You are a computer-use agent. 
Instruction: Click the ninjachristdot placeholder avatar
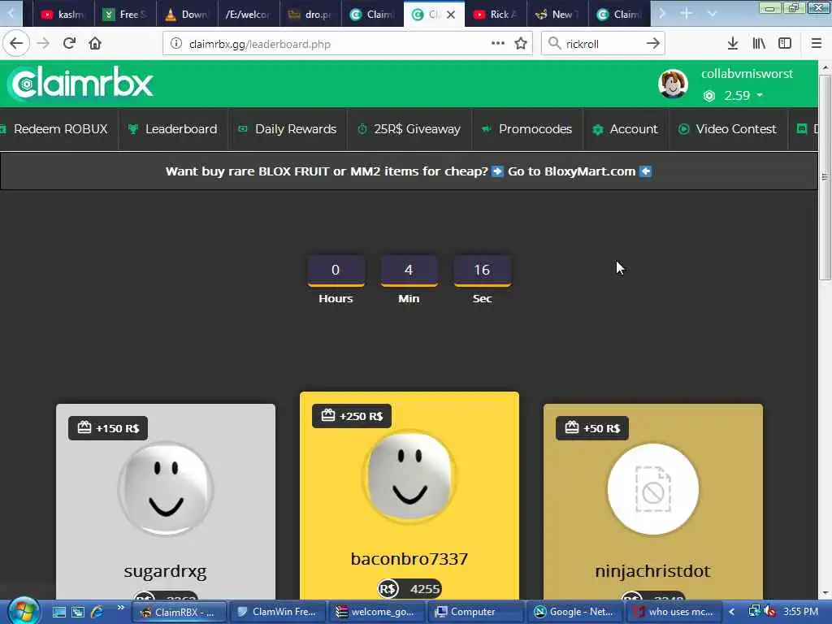coord(652,488)
